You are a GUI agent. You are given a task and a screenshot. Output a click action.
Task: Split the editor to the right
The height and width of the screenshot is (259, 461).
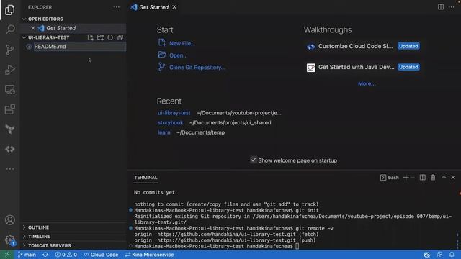[x=440, y=6]
